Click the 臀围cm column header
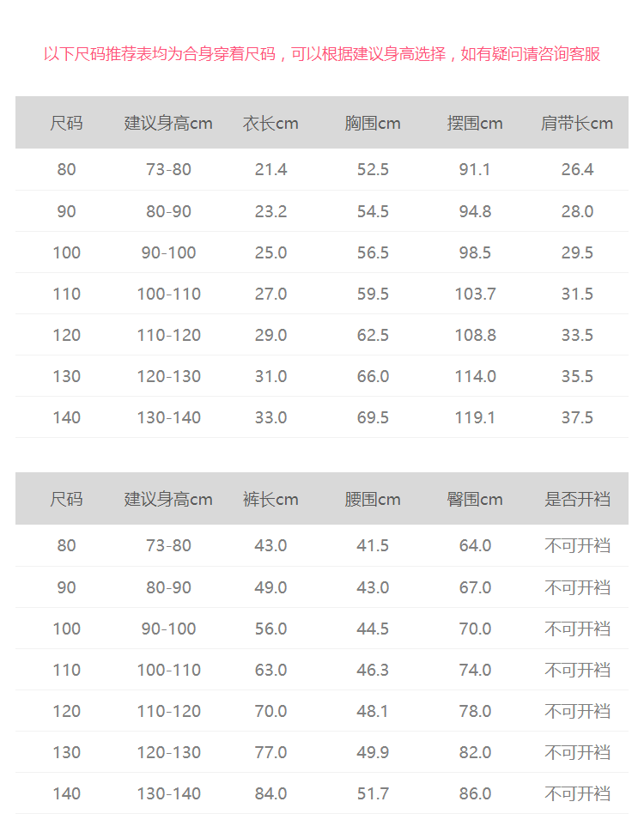 (x=475, y=500)
